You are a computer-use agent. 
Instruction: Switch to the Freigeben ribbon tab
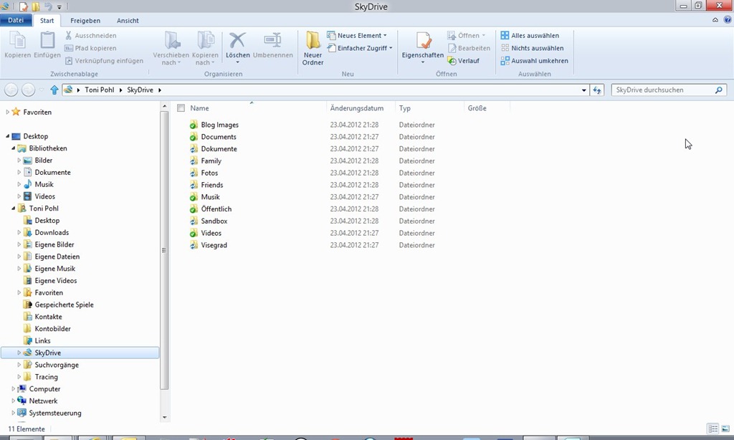tap(85, 21)
